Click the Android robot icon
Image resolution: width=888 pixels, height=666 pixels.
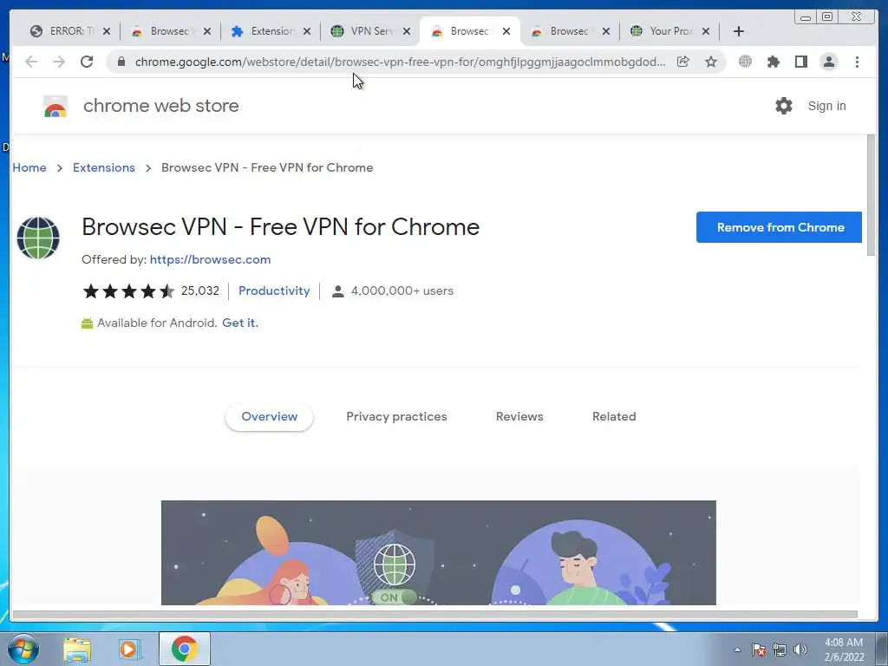(x=88, y=323)
